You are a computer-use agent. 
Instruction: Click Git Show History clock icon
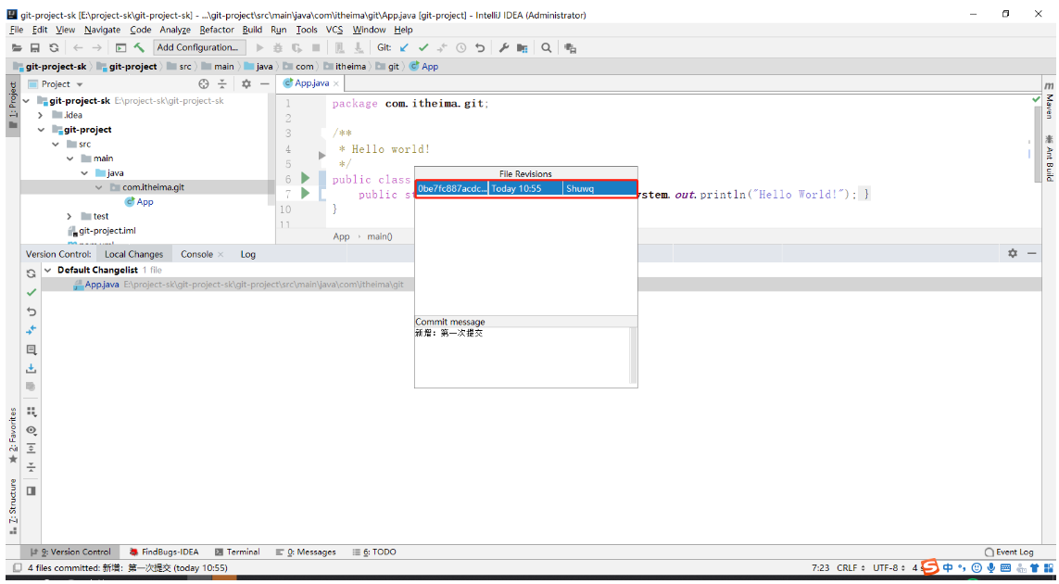(461, 48)
